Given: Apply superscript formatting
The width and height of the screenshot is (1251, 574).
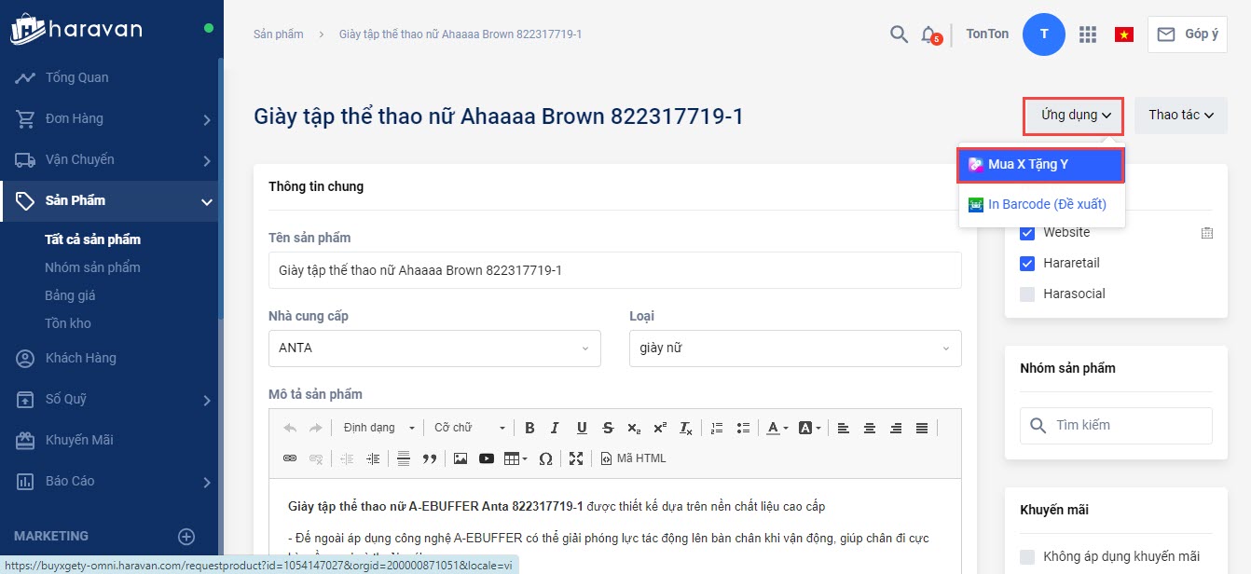Looking at the screenshot, I should point(660,428).
